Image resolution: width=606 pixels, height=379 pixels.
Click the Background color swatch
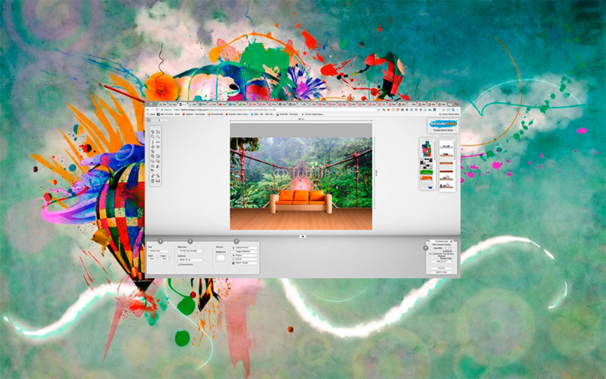point(221,258)
